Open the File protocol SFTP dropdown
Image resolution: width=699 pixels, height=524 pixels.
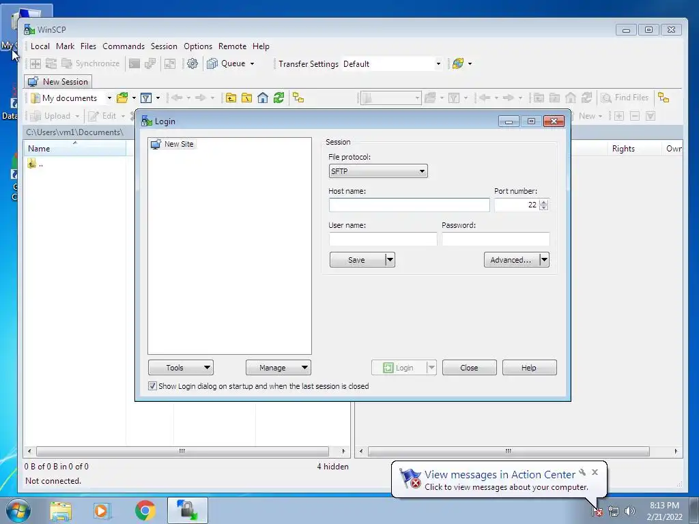click(378, 171)
